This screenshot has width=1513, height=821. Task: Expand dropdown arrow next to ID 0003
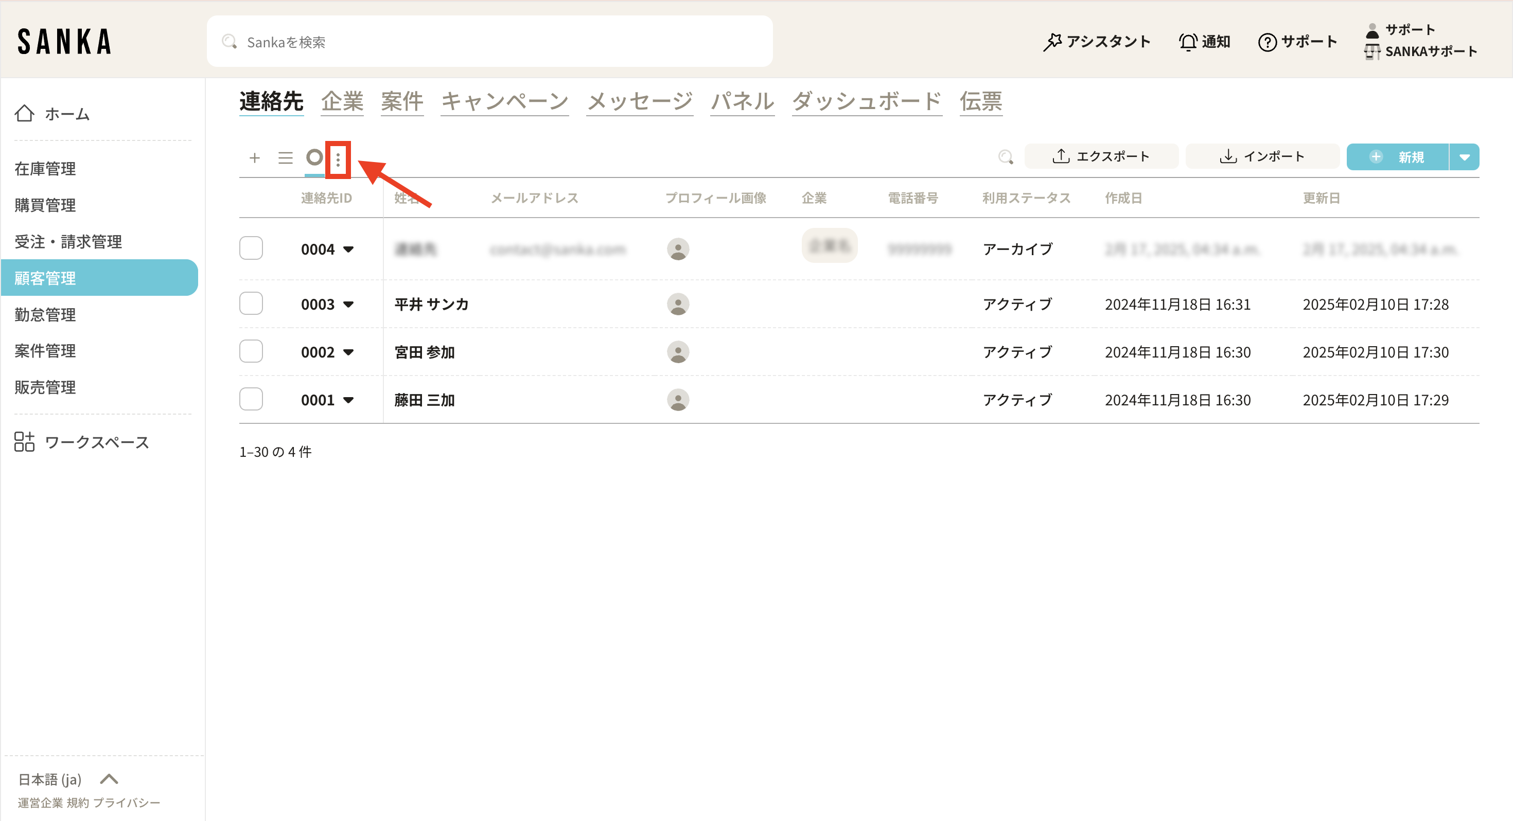[x=348, y=304]
